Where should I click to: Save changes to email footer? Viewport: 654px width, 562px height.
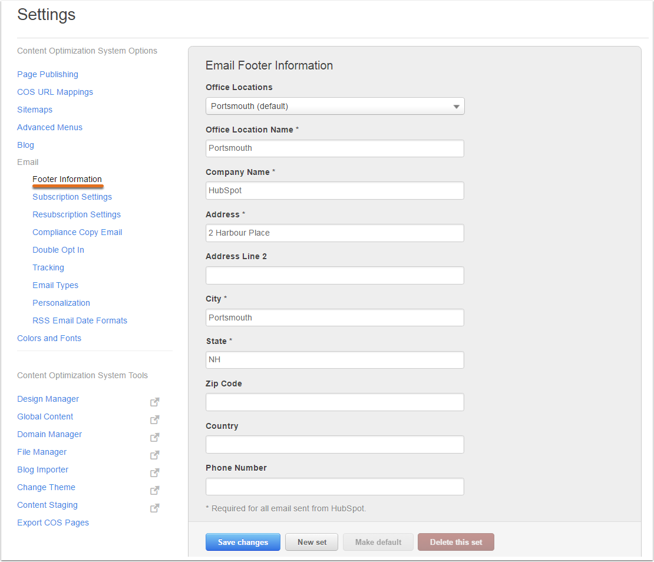(243, 542)
